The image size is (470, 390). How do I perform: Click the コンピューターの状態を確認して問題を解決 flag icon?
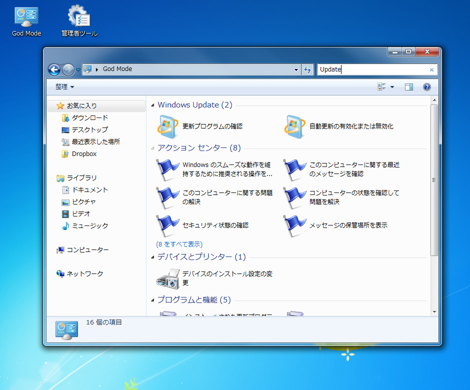click(294, 197)
